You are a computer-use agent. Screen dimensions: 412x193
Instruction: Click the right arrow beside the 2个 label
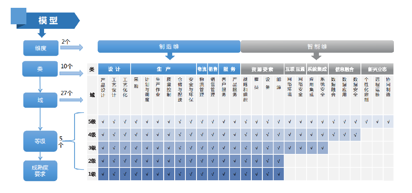coord(71,48)
